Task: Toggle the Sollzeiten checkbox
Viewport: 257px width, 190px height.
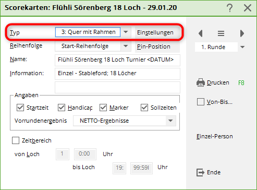Action: pos(144,108)
